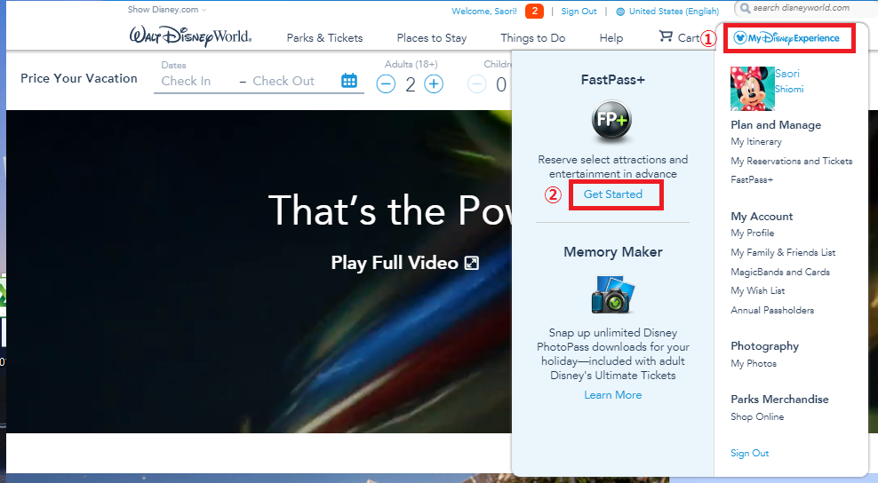Click the My Disney Experience menu tab
The height and width of the screenshot is (483, 878).
(786, 38)
